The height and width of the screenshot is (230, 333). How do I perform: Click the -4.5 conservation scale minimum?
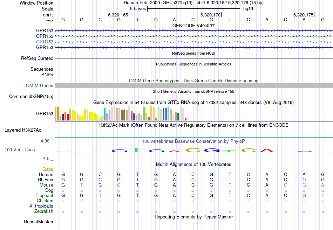pyautogui.click(x=46, y=159)
